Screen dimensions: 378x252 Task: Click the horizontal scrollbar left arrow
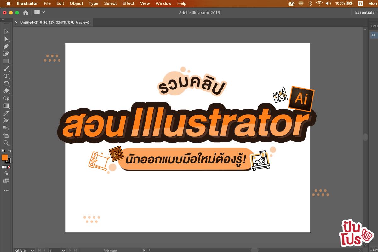click(150, 250)
